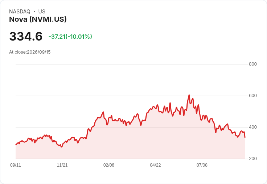Image resolution: width=267 pixels, height=184 pixels.
Task: Click the current price 334.6
Action: pyautogui.click(x=26, y=36)
